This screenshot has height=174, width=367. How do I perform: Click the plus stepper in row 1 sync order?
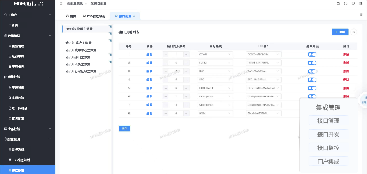tap(186, 54)
